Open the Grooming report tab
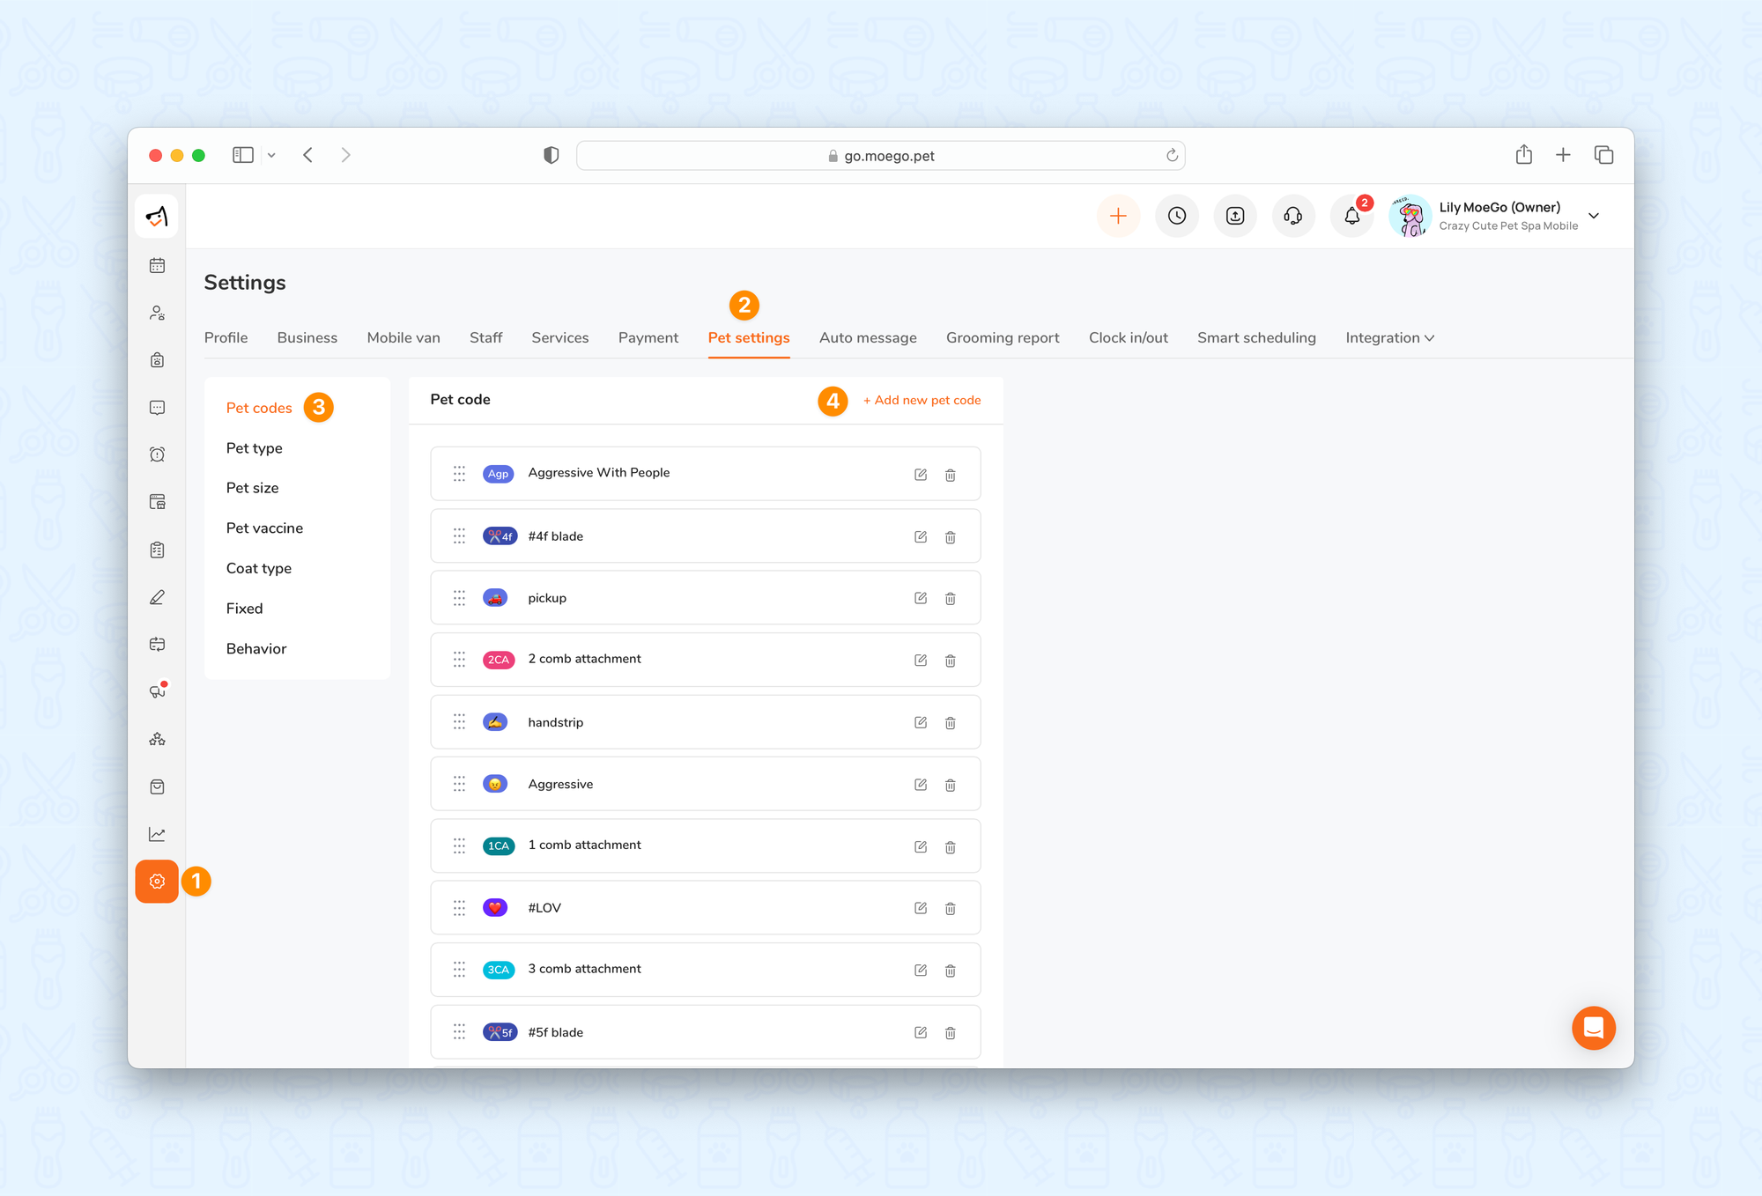 click(x=1002, y=338)
